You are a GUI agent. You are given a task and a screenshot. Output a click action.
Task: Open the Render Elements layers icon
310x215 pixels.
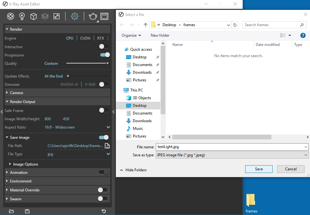pyautogui.click(x=45, y=16)
